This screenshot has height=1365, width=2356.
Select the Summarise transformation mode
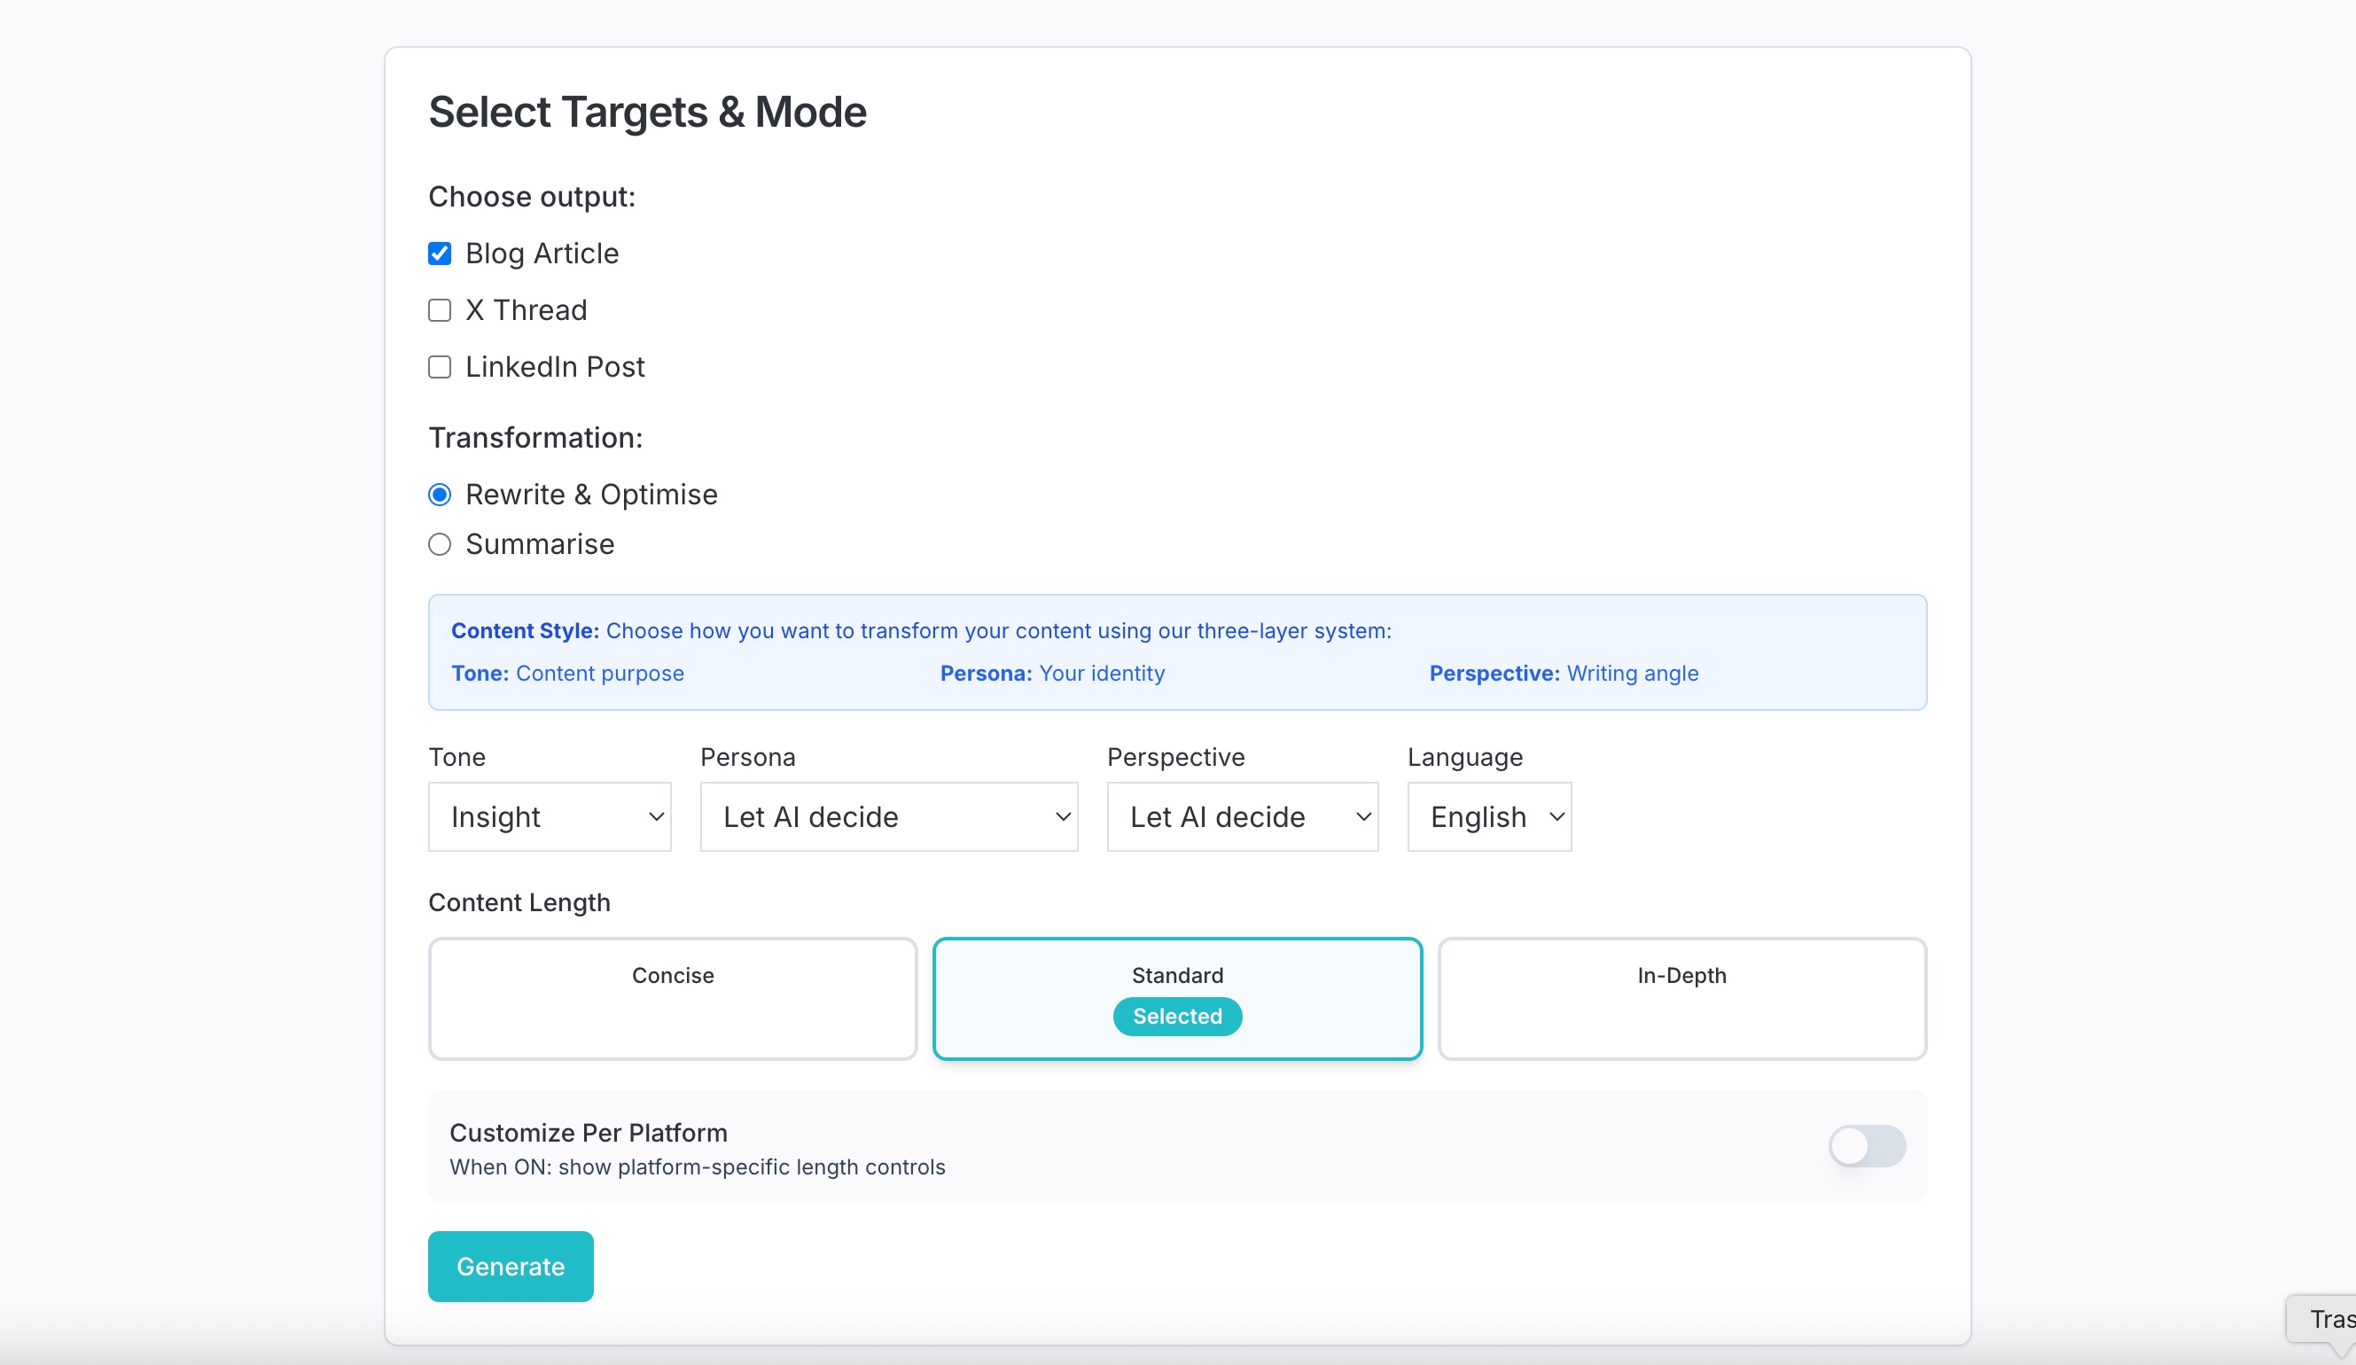440,544
